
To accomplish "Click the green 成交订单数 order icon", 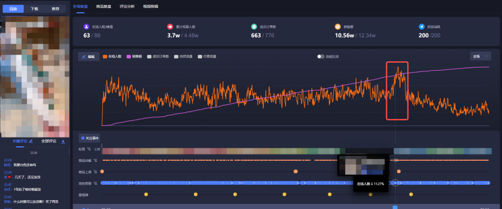I will tap(254, 27).
